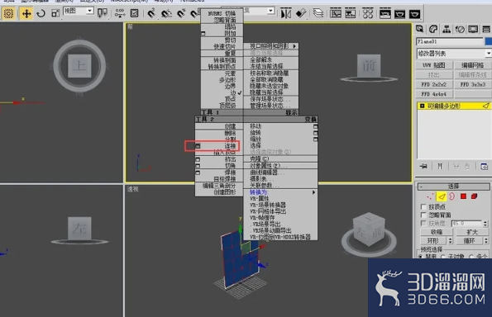The height and width of the screenshot is (317, 492).
Task: Click the blue object color swatch
Action: click(x=489, y=41)
